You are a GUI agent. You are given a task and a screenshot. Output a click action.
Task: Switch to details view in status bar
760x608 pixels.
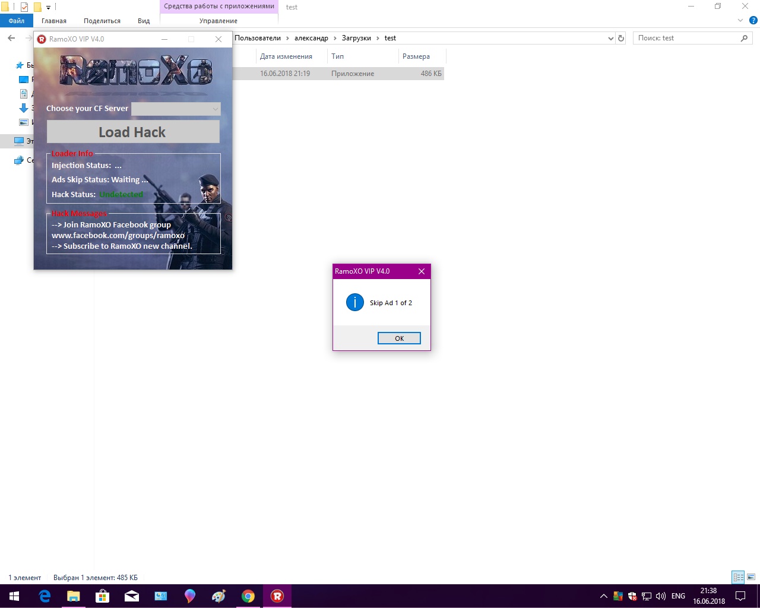pyautogui.click(x=739, y=577)
